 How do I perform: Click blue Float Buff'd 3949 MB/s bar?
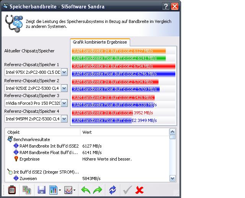pyautogui.click(x=102, y=120)
